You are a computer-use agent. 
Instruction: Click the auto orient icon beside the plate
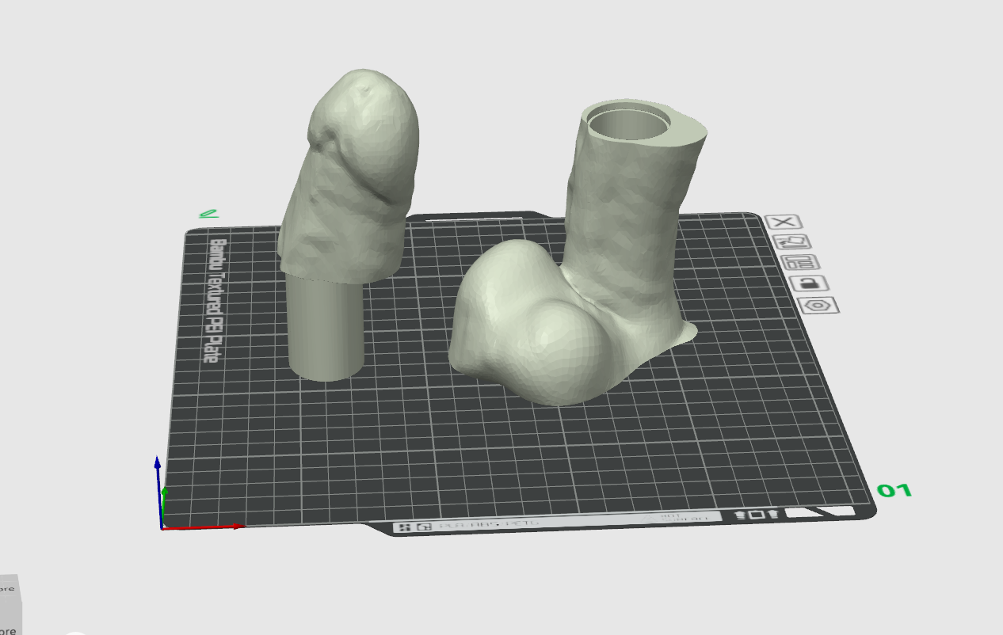pos(793,242)
